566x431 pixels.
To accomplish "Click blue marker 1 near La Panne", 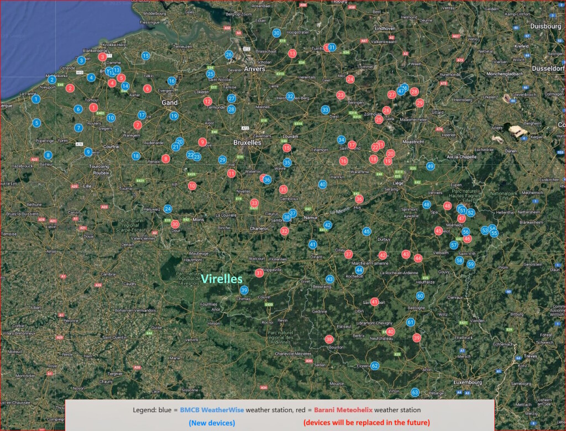I will click(36, 99).
